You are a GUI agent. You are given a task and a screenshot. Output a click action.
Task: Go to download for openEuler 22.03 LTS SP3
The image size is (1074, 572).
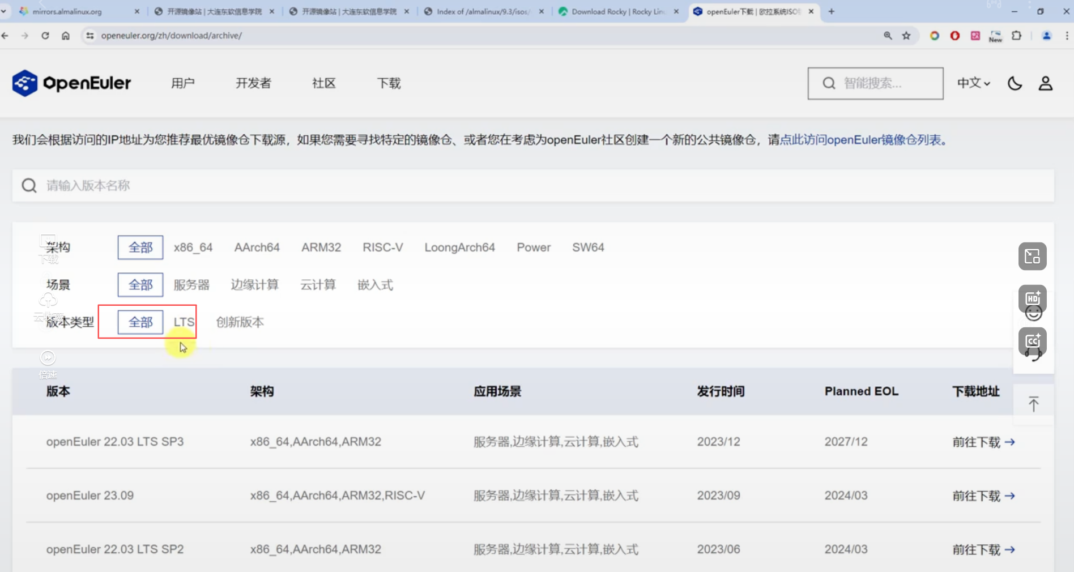coord(983,442)
